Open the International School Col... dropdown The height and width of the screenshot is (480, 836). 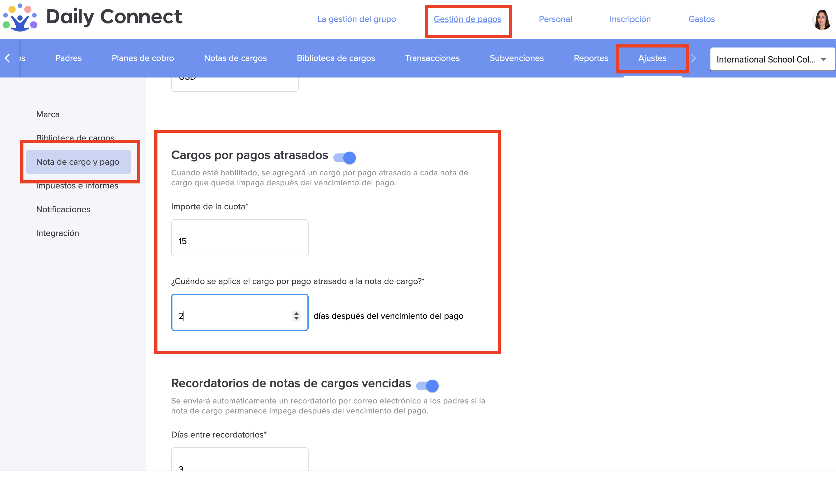click(765, 59)
